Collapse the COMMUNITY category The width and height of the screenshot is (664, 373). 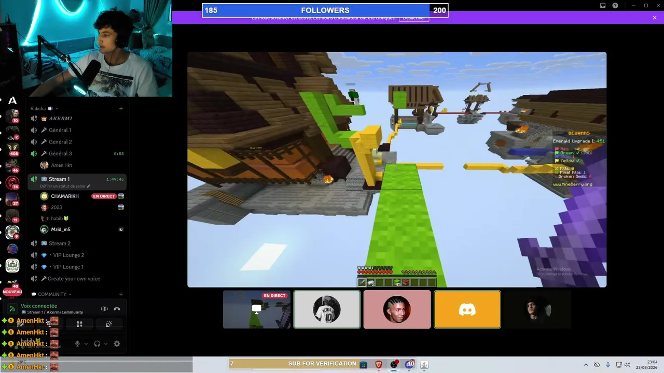(x=51, y=294)
